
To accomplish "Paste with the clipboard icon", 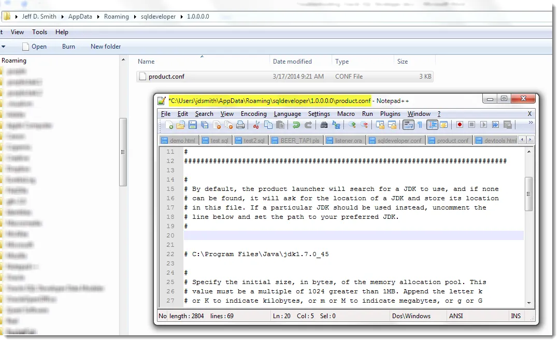I will [280, 125].
